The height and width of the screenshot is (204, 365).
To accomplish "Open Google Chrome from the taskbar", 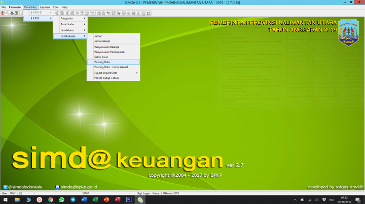I will pos(51,199).
